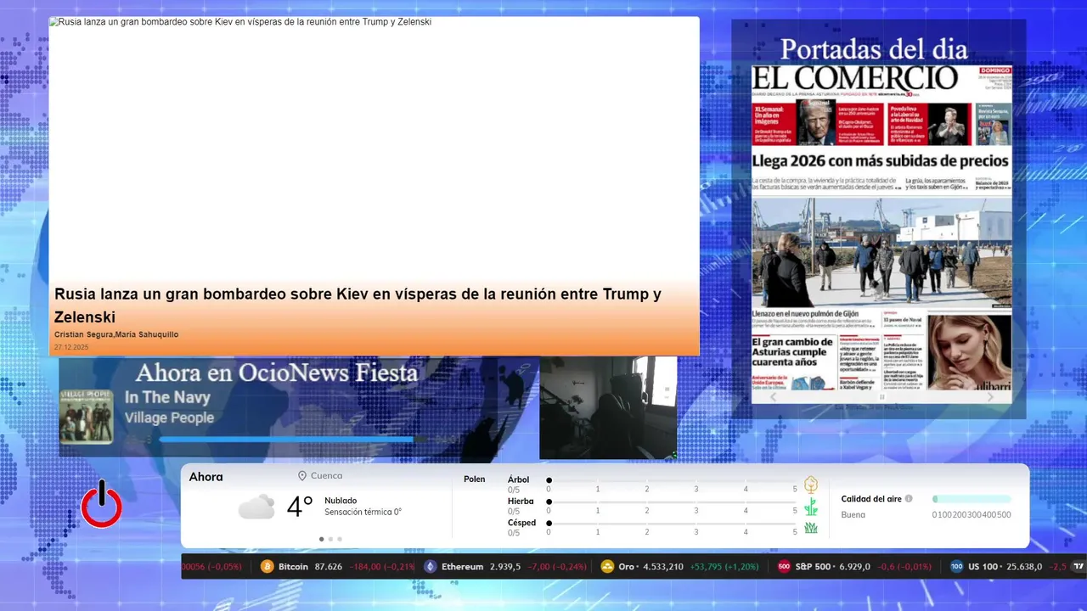
Task: Click the Gijón walkers front page photo
Action: [881, 254]
